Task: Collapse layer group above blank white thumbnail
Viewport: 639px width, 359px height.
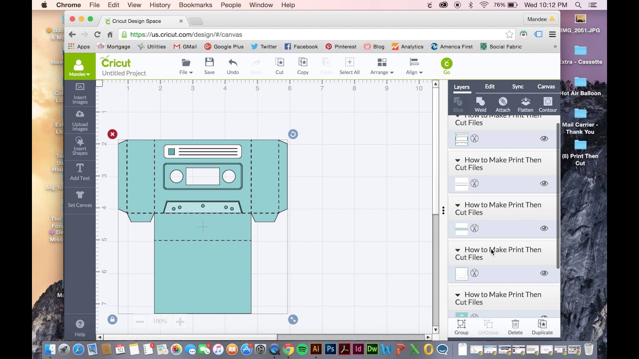Action: pos(458,250)
